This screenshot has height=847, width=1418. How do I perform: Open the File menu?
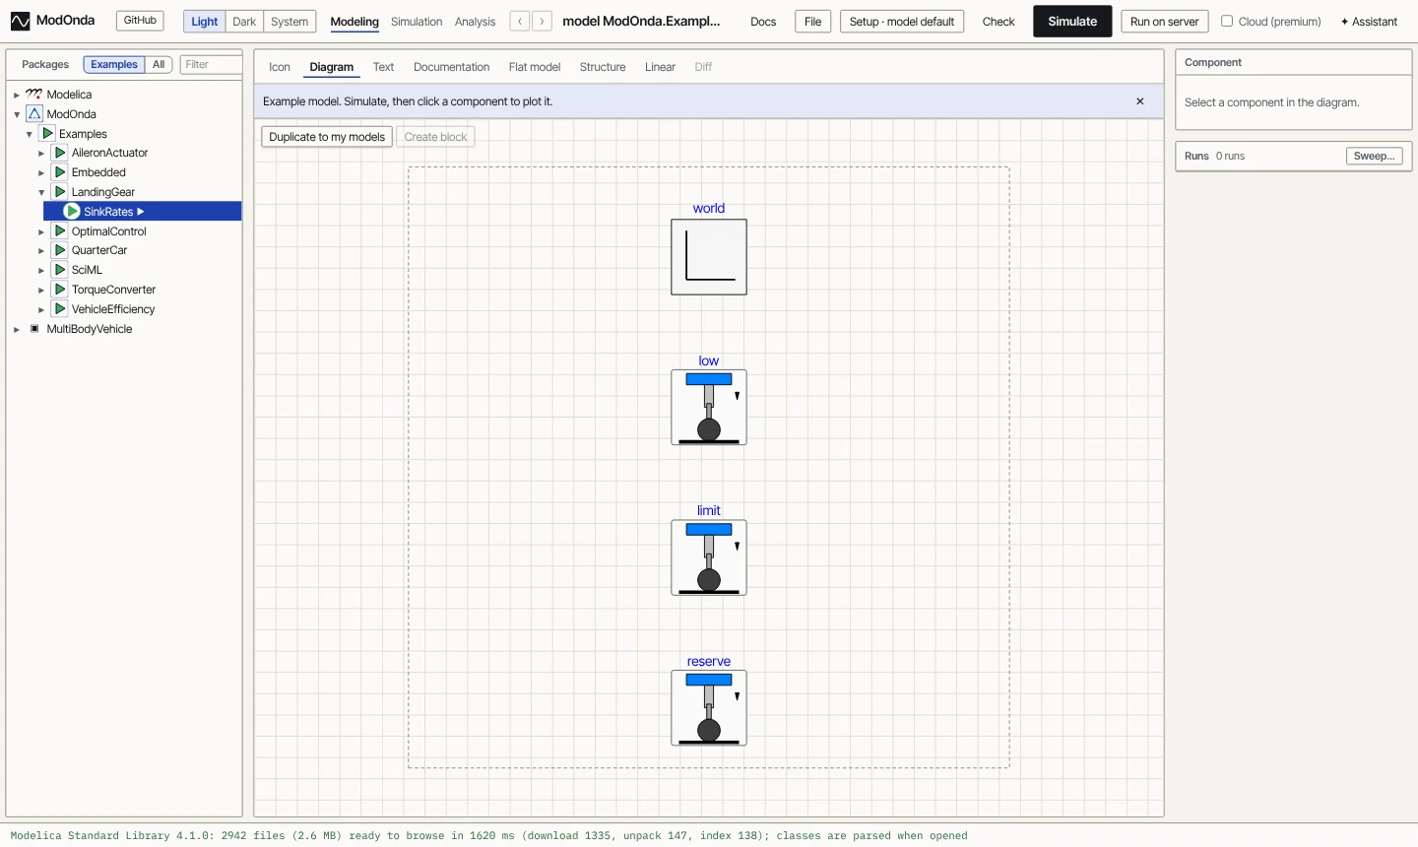[x=812, y=22]
